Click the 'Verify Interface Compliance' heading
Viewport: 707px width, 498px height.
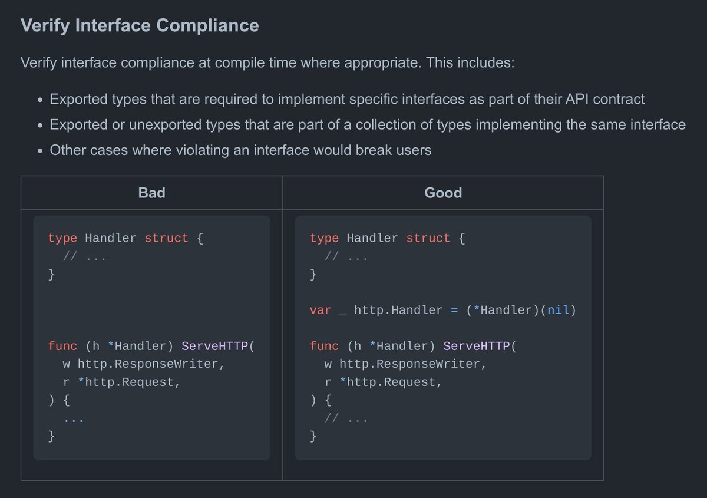(x=140, y=25)
